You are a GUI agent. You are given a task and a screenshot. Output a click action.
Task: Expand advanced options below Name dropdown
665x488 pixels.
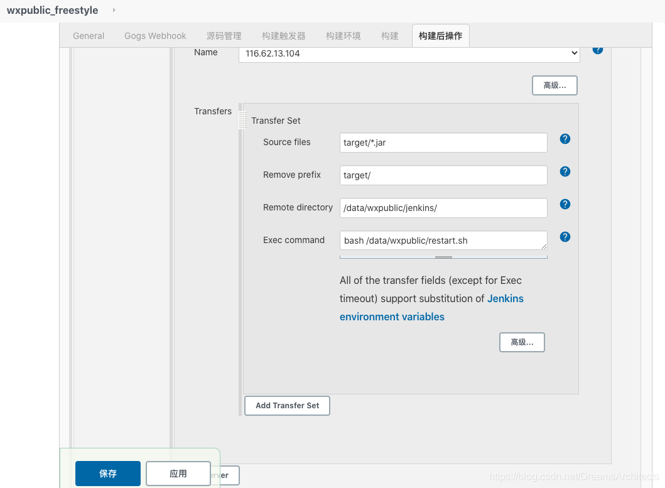pyautogui.click(x=554, y=85)
